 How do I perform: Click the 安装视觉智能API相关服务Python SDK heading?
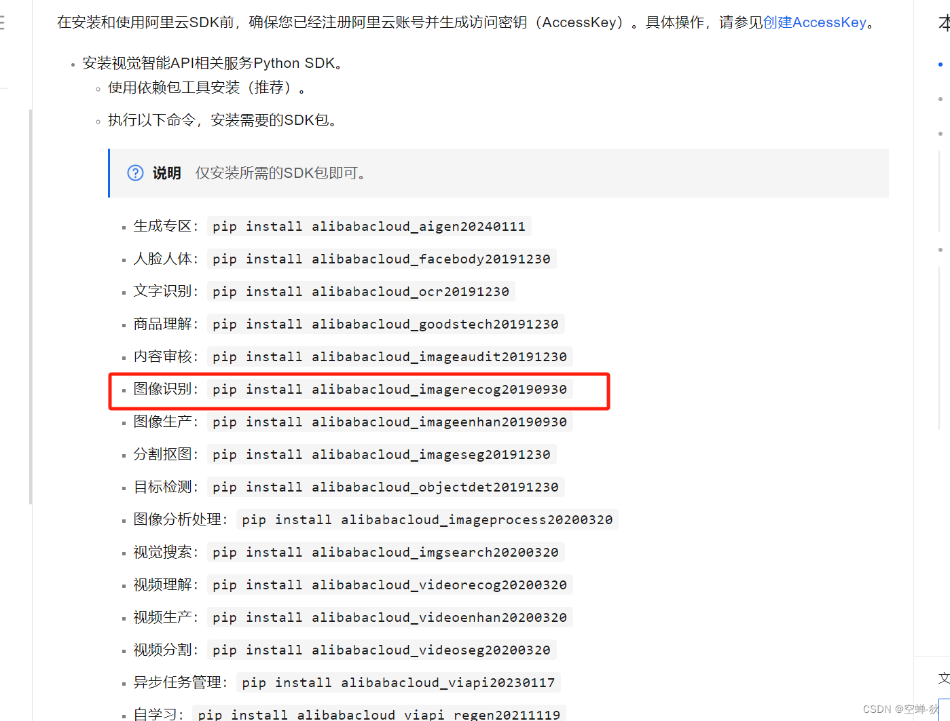coord(212,63)
